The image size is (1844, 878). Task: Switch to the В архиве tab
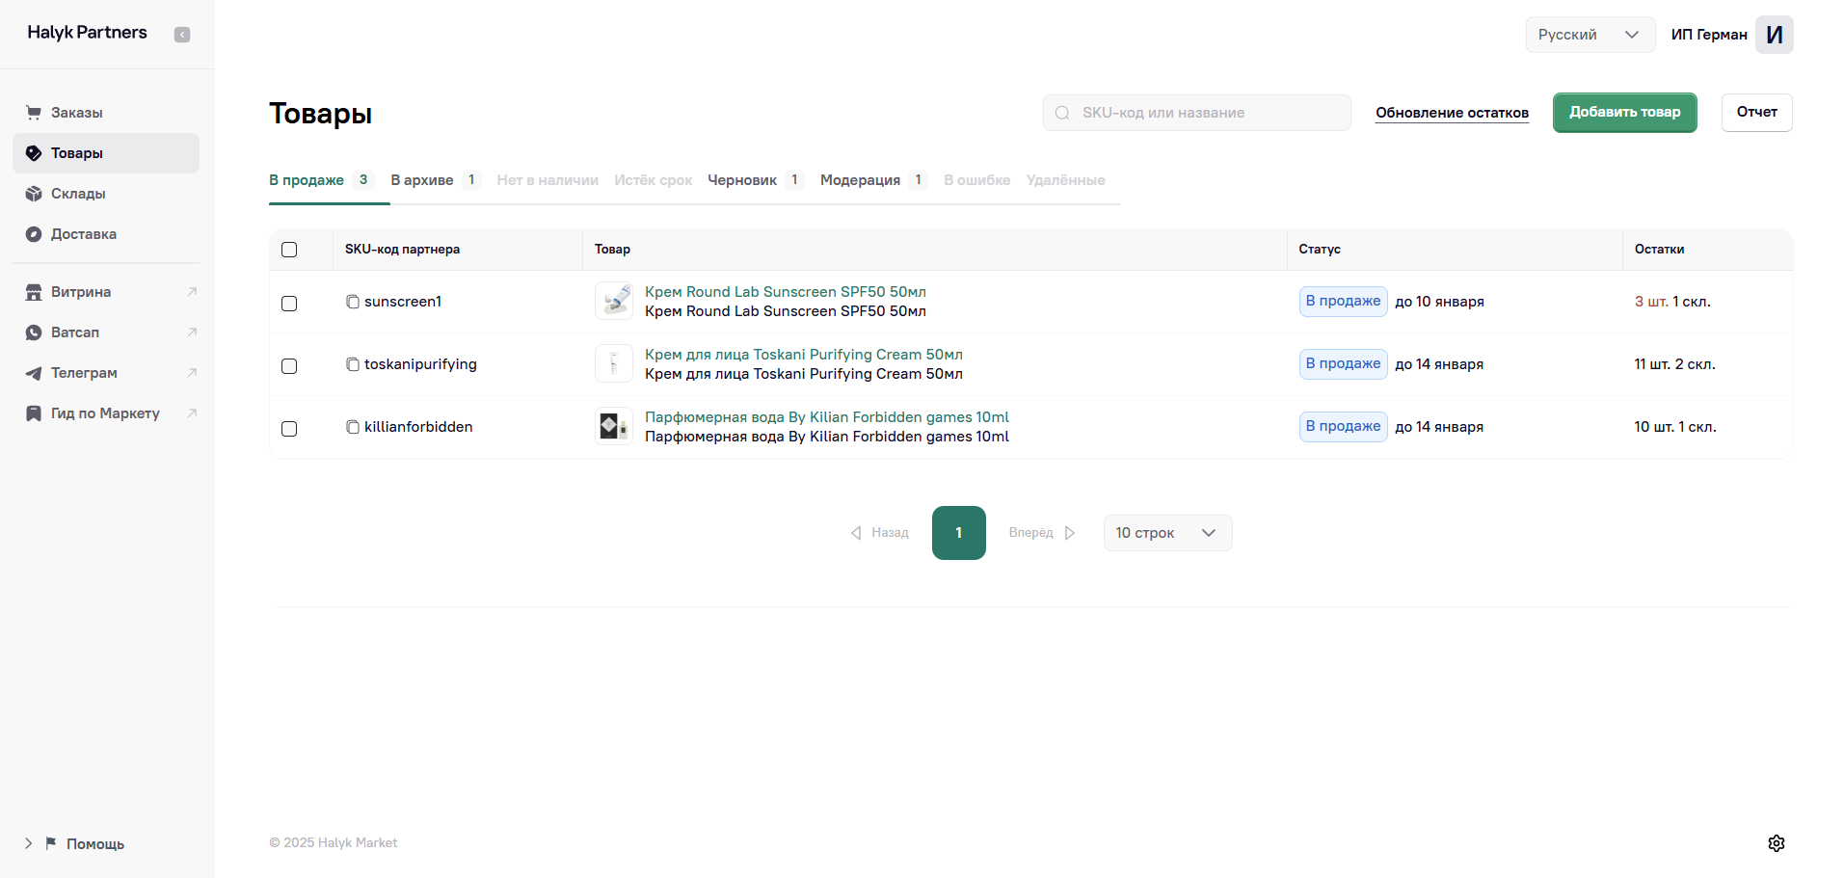[422, 180]
